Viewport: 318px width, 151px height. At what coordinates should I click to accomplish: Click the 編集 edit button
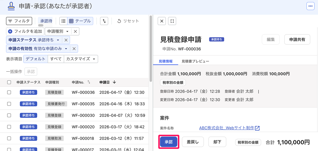point(271,39)
